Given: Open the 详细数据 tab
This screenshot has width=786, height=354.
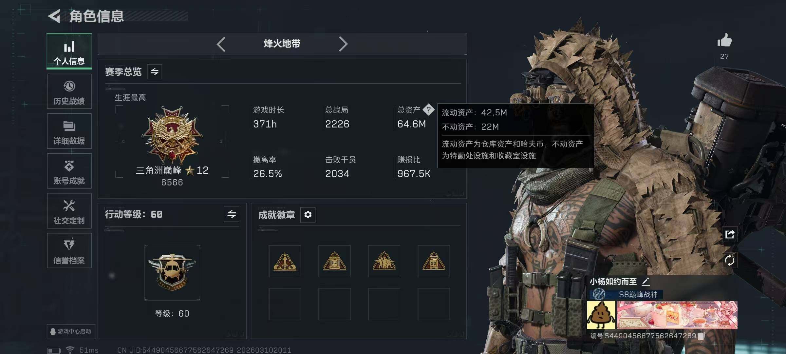Looking at the screenshot, I should (69, 131).
